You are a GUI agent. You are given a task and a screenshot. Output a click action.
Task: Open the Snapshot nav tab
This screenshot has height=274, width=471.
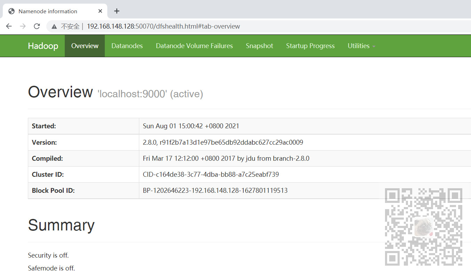coord(259,46)
